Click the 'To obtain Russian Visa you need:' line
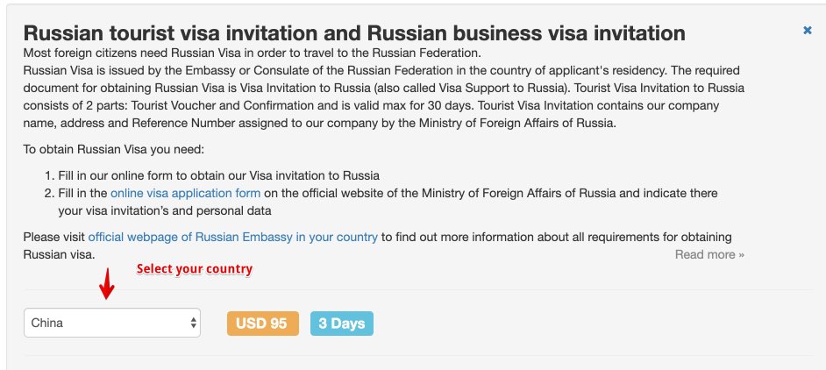 (113, 149)
